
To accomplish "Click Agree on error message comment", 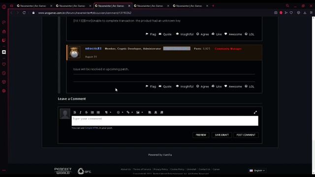I will click(202, 34).
